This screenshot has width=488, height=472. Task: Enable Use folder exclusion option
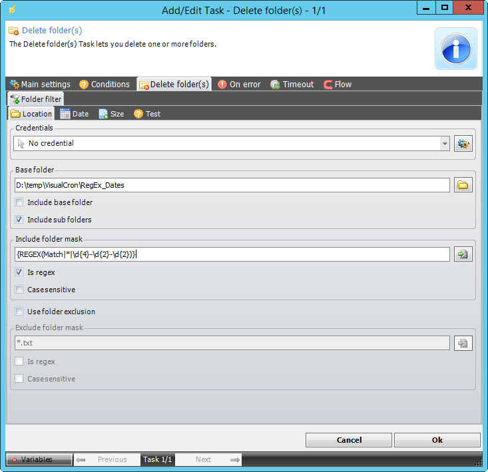(x=19, y=312)
